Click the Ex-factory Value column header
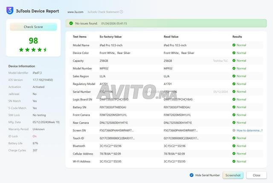The image size is (273, 183). pyautogui.click(x=110, y=37)
